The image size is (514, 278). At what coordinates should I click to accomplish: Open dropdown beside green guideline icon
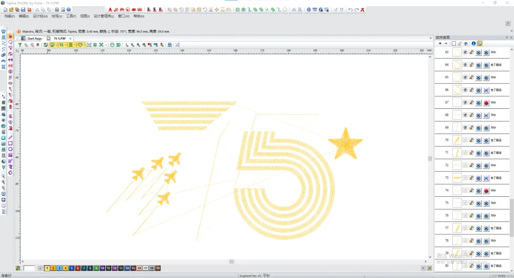click(x=106, y=45)
